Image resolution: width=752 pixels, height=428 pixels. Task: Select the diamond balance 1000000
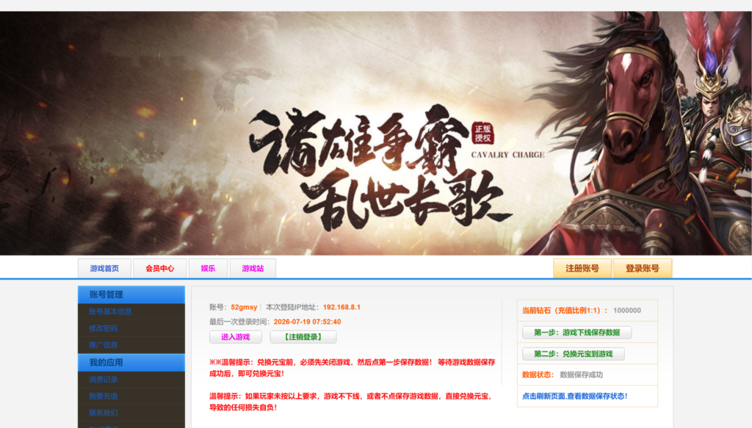(x=627, y=311)
